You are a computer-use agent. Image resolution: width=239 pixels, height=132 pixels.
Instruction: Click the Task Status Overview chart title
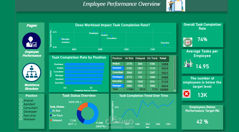[79, 96]
